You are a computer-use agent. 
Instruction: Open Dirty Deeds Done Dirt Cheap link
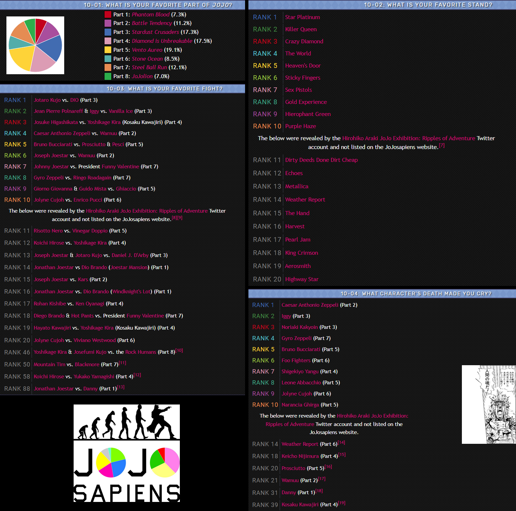pyautogui.click(x=321, y=160)
